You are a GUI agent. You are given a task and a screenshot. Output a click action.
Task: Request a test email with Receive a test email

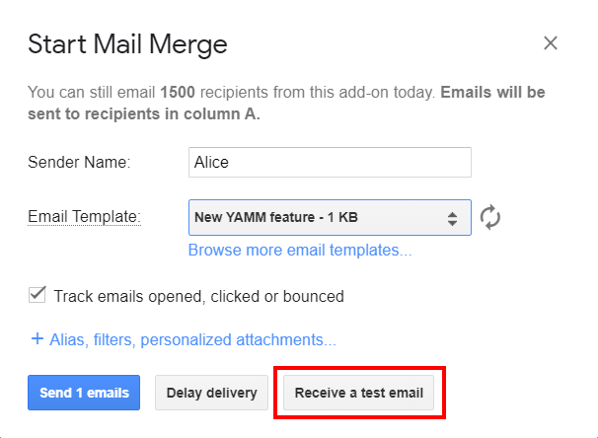(x=359, y=393)
